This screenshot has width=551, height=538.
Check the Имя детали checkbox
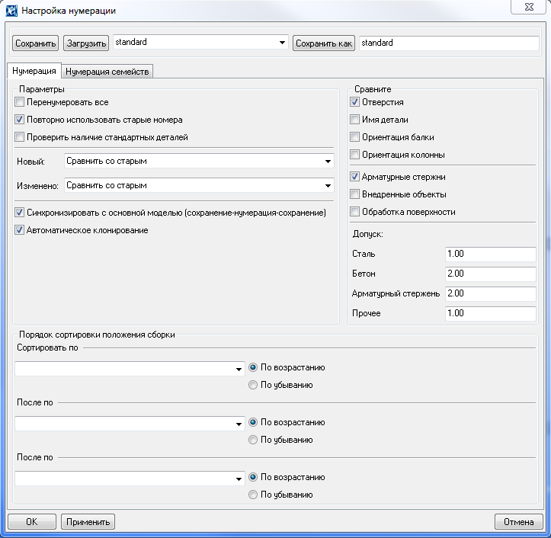354,120
